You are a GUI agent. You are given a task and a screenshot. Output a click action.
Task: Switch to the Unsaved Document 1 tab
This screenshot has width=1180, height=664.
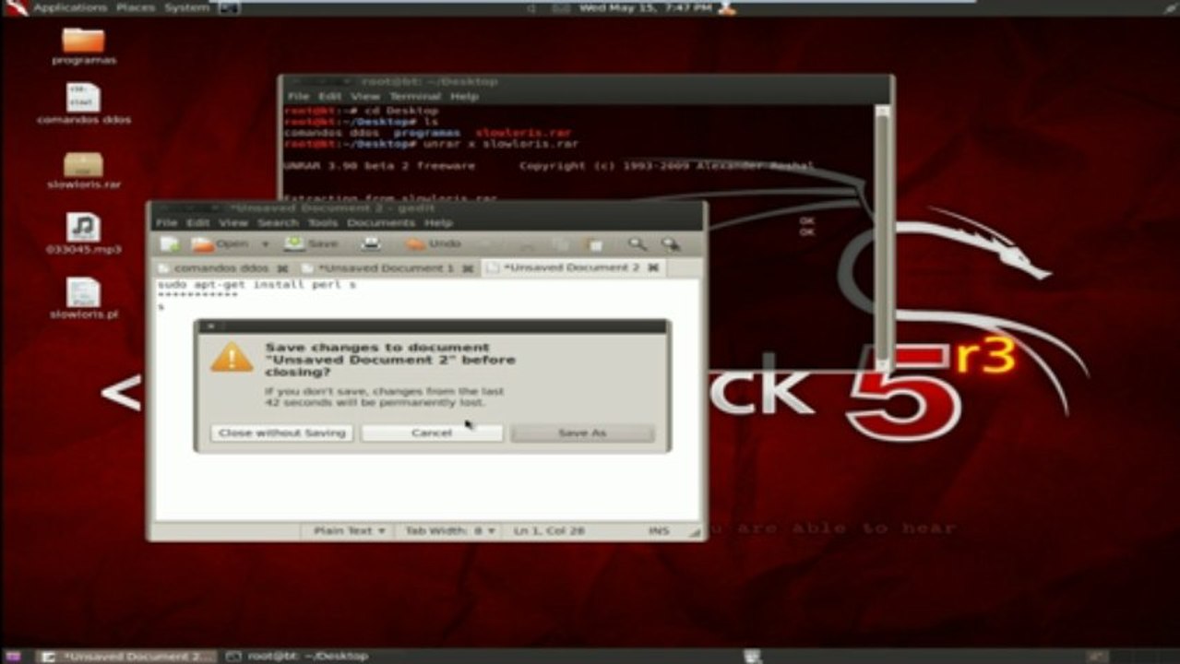(386, 267)
